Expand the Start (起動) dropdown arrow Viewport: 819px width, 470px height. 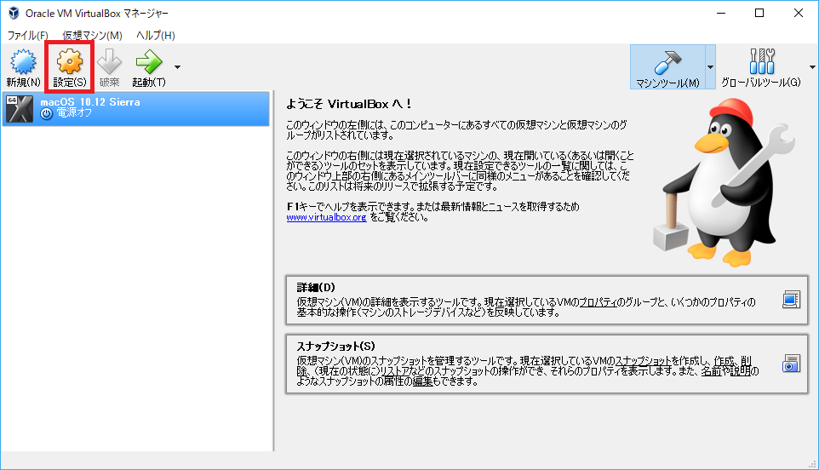coord(178,67)
